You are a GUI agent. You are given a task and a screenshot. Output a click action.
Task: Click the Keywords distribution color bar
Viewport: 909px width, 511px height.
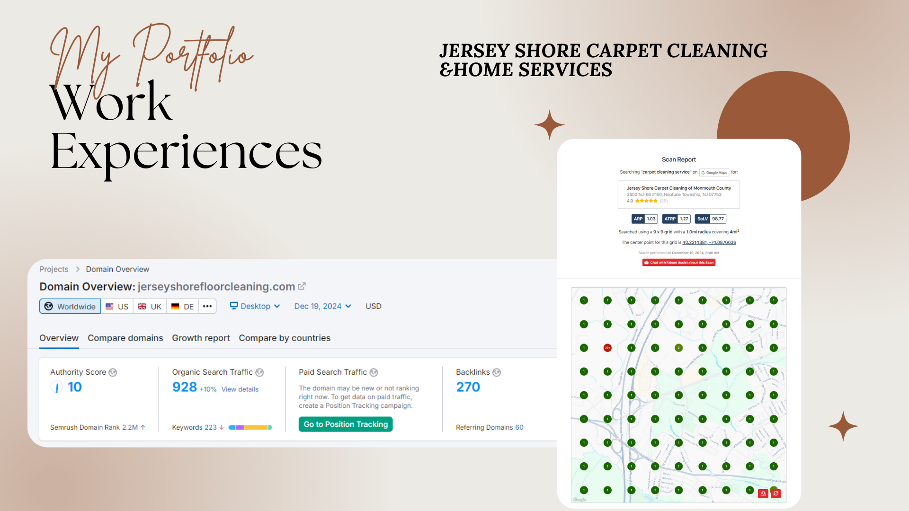[250, 427]
